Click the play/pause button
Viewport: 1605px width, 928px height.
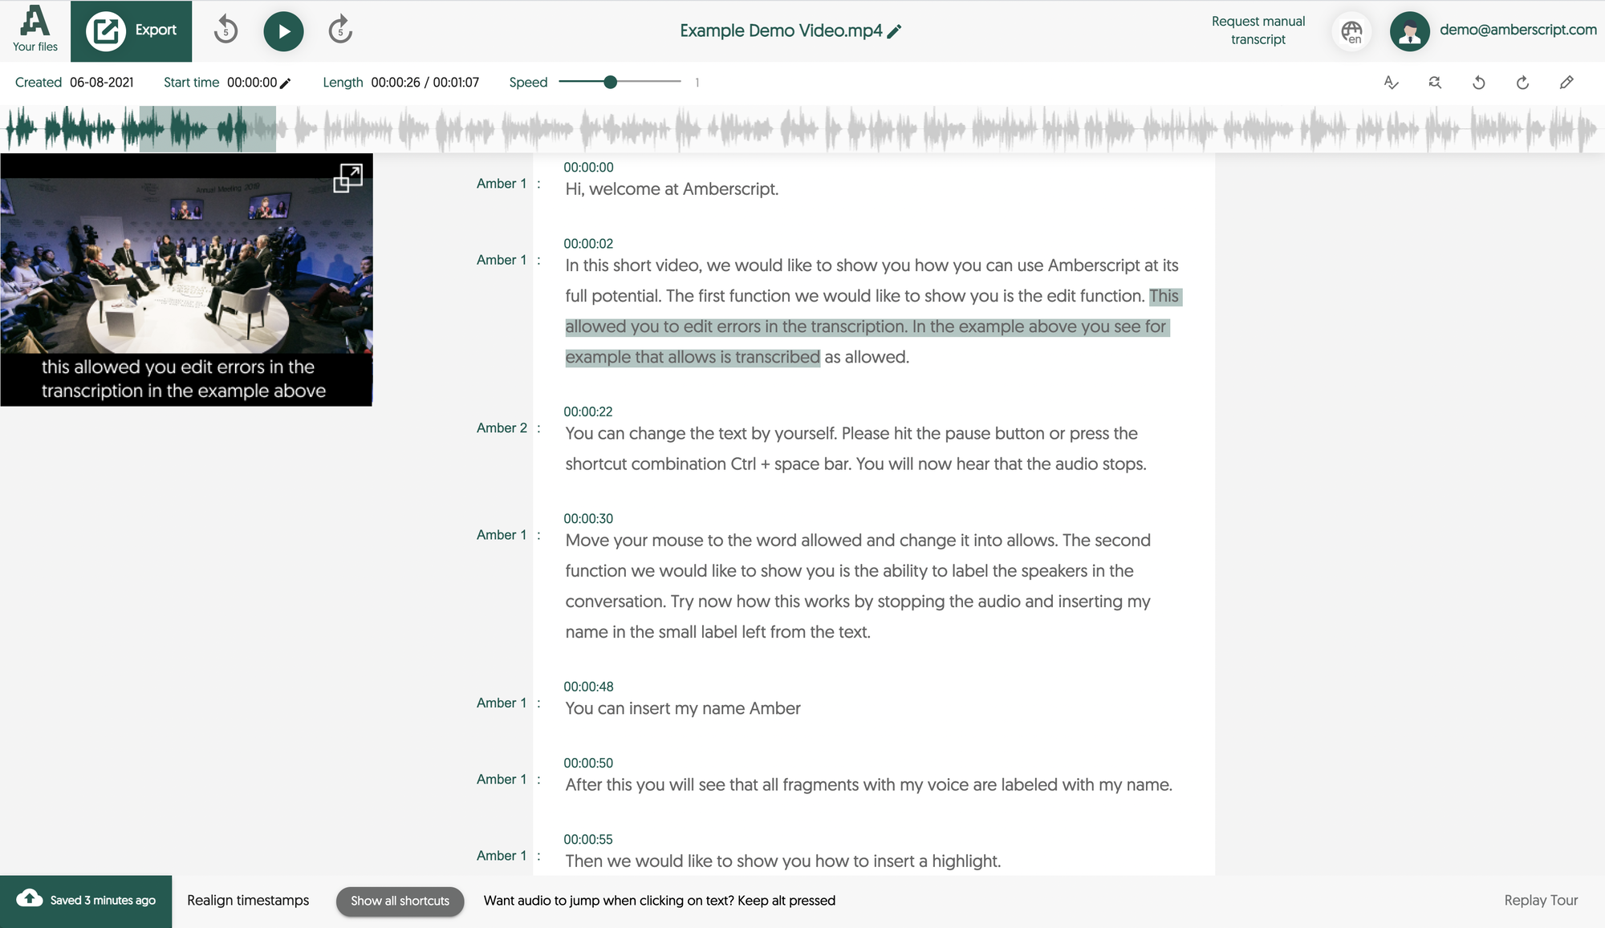click(283, 30)
